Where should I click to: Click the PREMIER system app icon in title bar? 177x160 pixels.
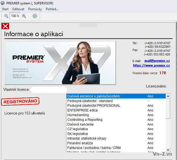tap(3, 3)
